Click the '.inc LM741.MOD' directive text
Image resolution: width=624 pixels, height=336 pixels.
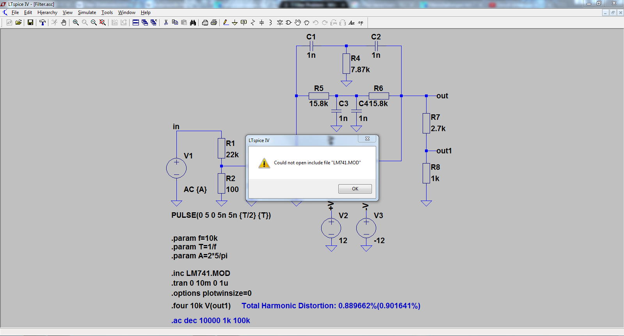(201, 273)
